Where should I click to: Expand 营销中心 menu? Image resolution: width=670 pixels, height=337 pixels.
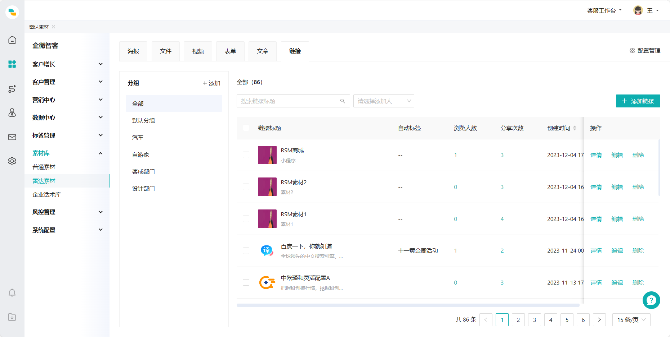click(67, 100)
